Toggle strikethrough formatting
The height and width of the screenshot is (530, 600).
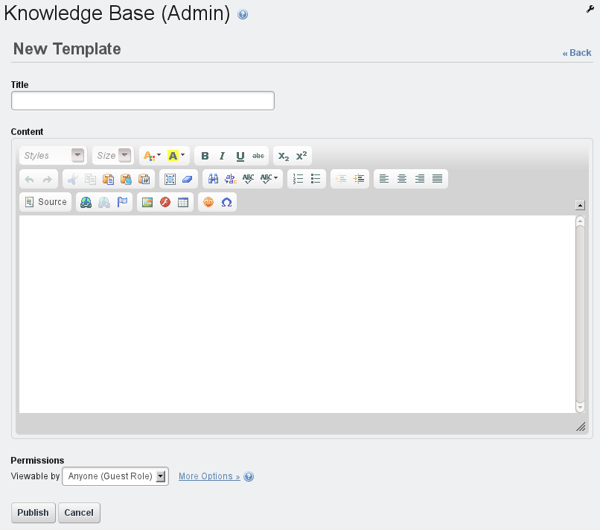(258, 156)
